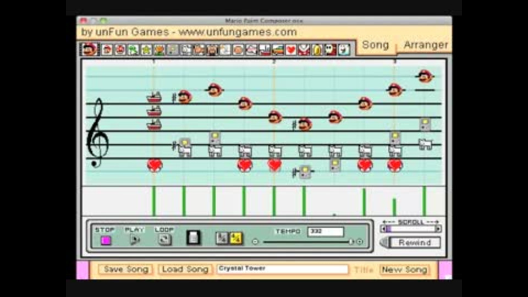Click the www.unfungames.com text
528x297 pixels.
(238, 32)
